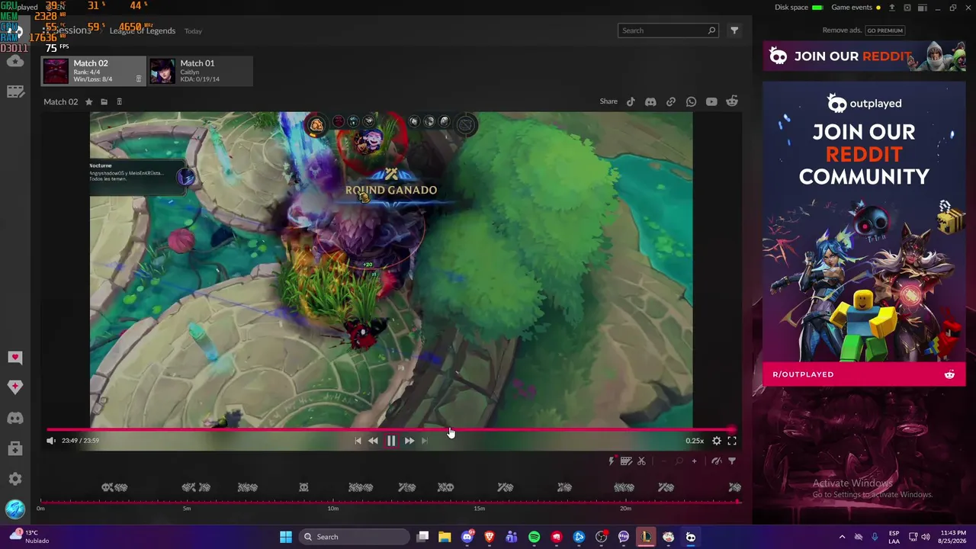Fast forward the video
The image size is (976, 549).
click(x=409, y=441)
